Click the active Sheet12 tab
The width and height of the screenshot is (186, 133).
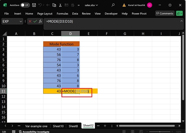(x=88, y=126)
